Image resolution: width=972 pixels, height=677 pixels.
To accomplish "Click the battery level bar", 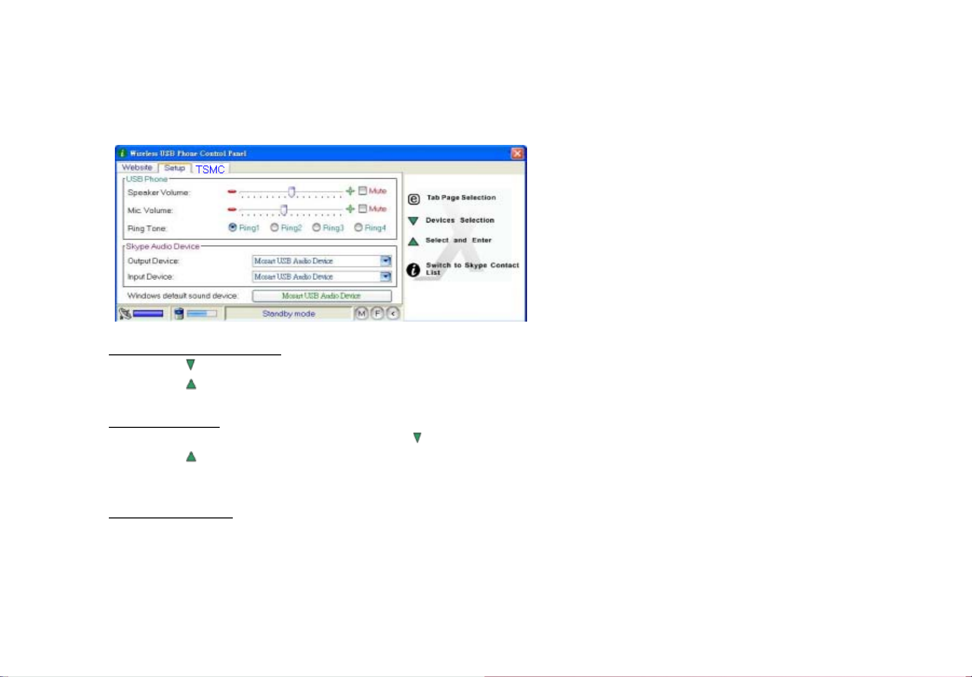I will 202,314.
